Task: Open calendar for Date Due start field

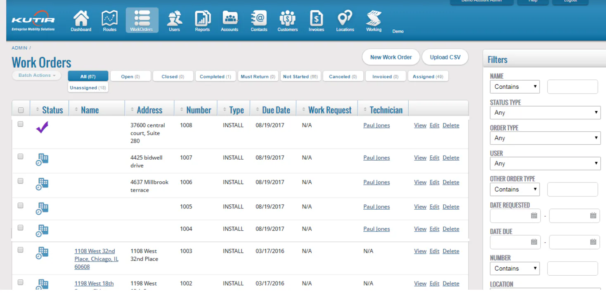Action: click(x=534, y=242)
